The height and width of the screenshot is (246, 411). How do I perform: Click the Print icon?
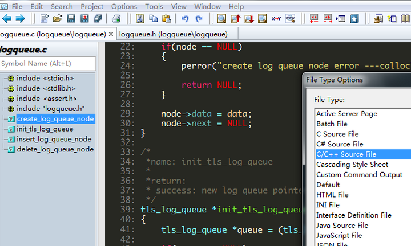(116, 19)
